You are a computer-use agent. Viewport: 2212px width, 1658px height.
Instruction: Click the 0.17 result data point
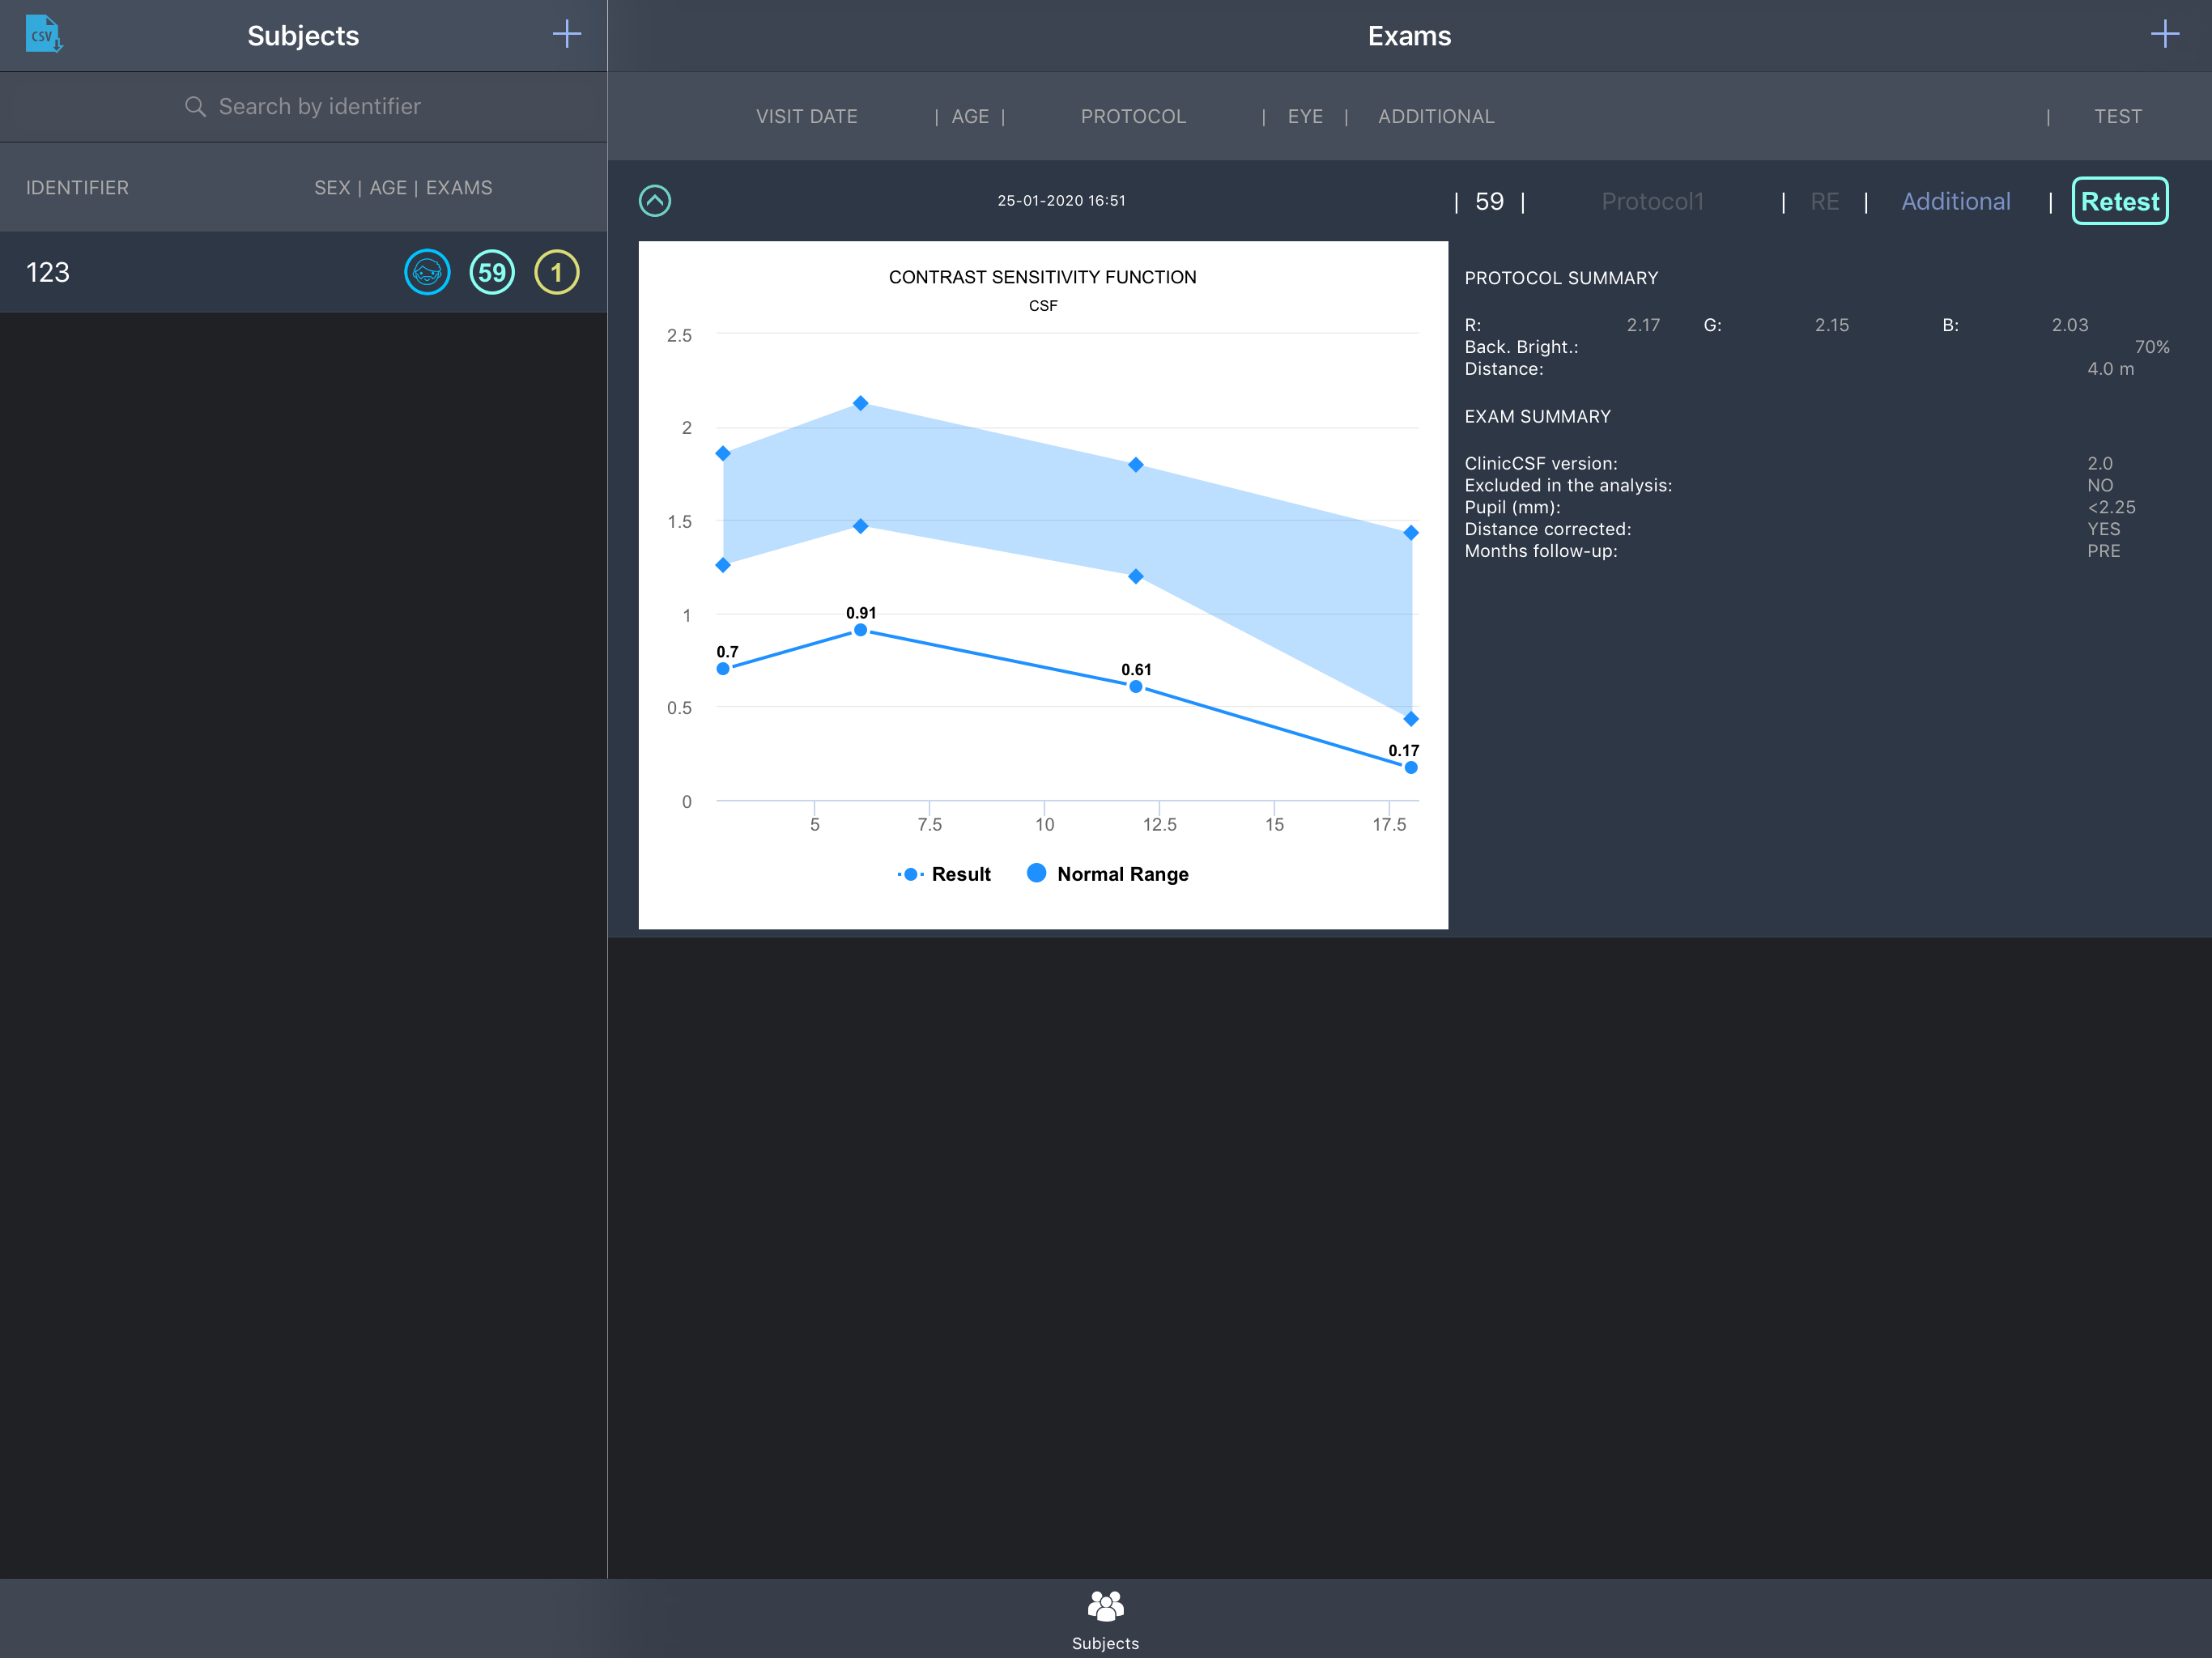(x=1410, y=767)
